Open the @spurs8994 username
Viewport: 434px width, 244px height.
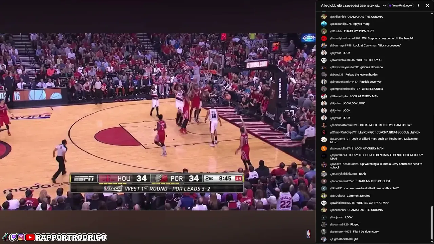point(339,155)
